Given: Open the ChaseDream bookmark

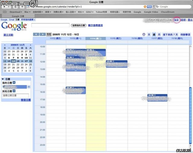Looking at the screenshot, I should click(x=168, y=12).
